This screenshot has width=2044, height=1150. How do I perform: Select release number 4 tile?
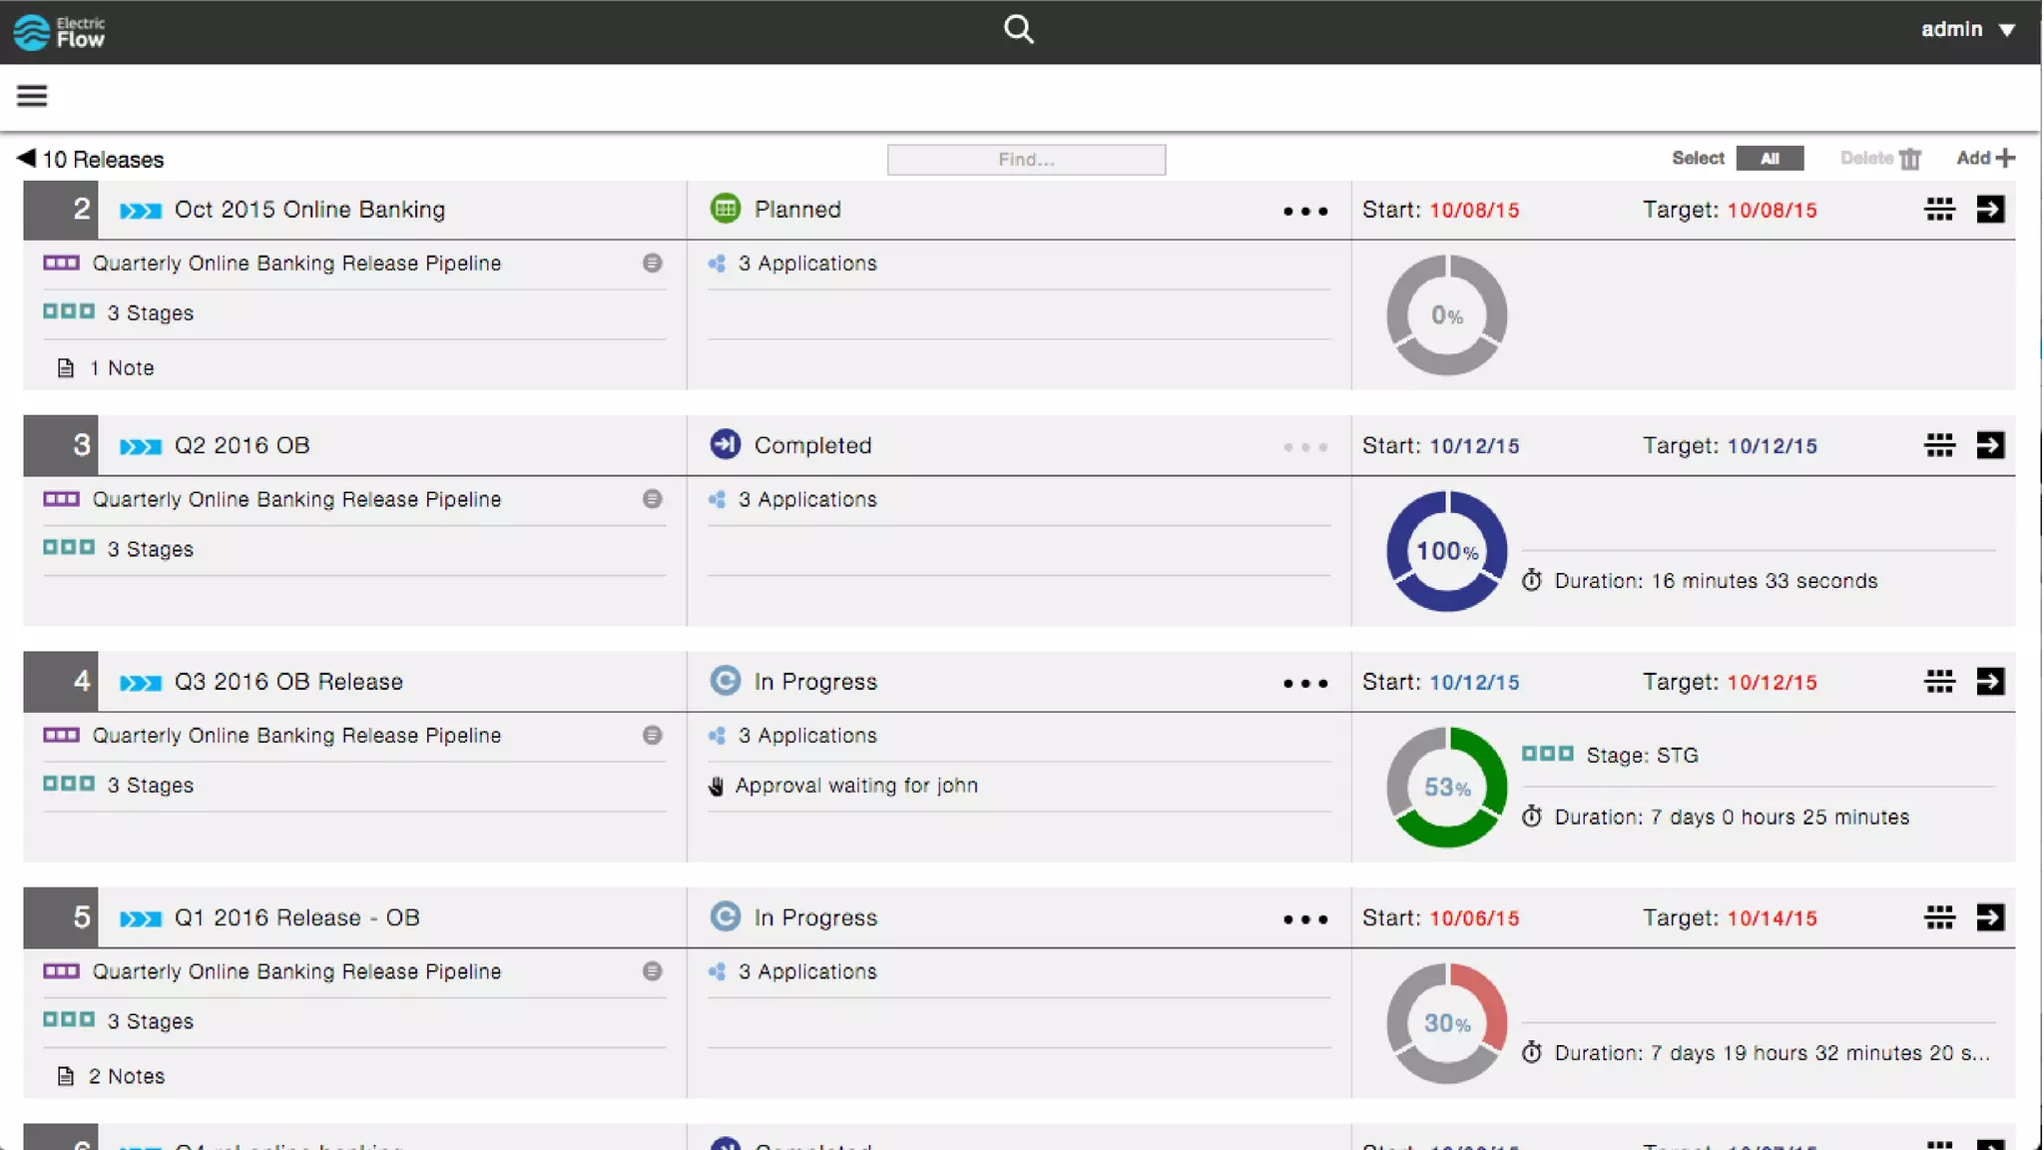pos(61,682)
